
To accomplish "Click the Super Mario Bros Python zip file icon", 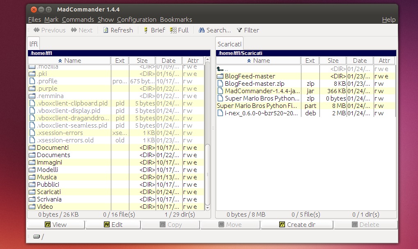I will coord(220,98).
